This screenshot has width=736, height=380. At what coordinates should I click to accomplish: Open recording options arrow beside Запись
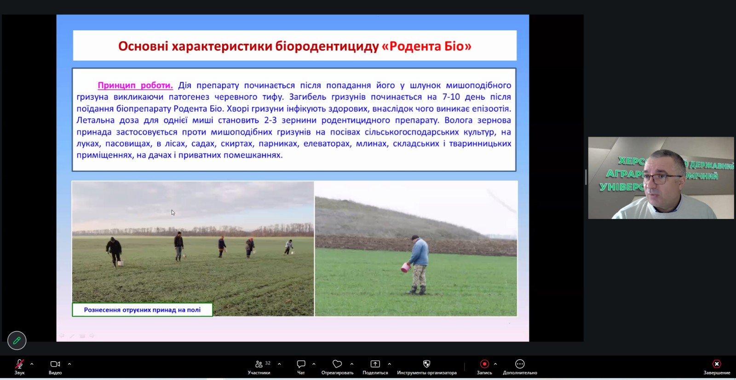tap(495, 364)
